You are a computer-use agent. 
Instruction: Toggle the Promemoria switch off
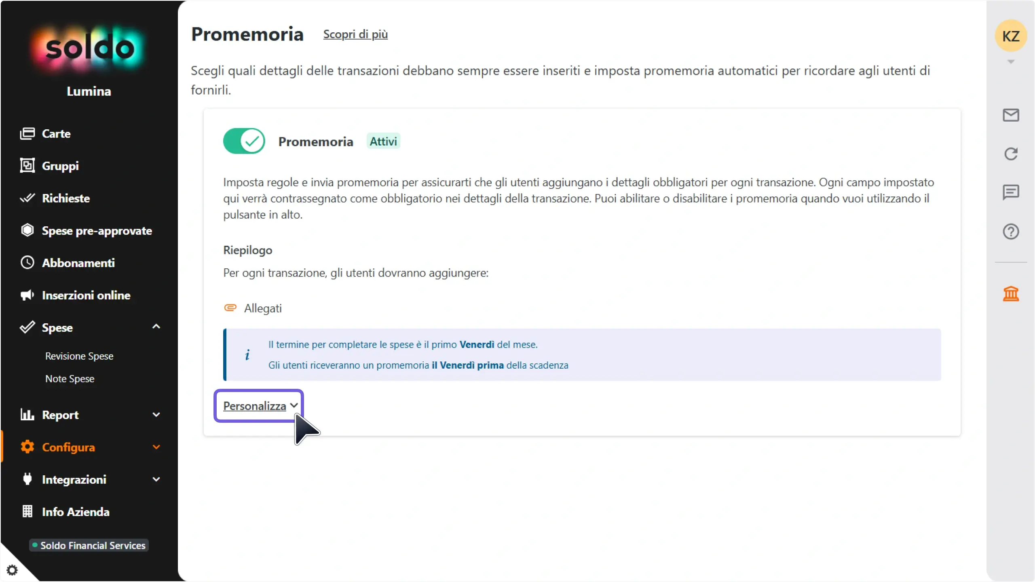(244, 141)
